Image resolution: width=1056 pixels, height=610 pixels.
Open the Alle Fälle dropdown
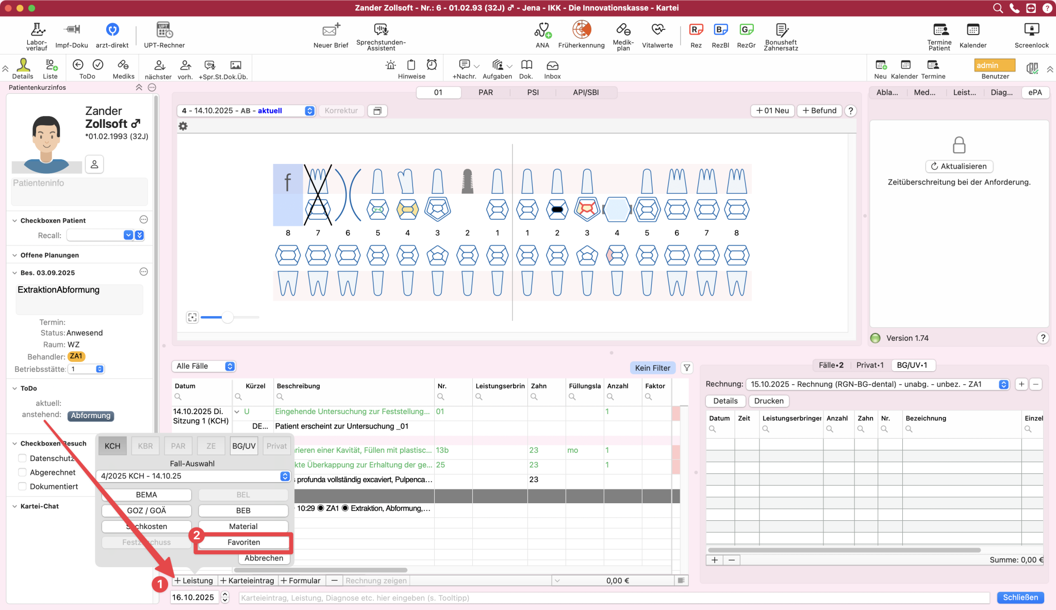click(204, 366)
